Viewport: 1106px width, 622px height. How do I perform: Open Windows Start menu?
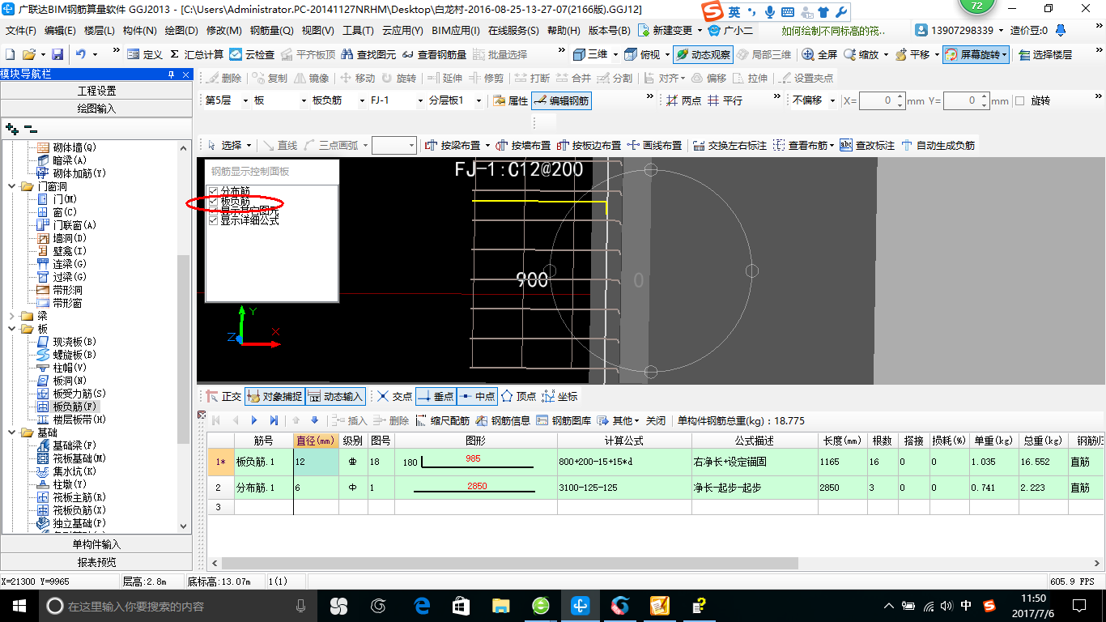click(19, 605)
